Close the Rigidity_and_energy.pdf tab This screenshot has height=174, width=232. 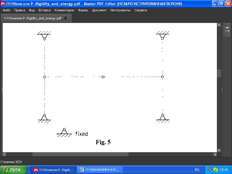point(65,18)
